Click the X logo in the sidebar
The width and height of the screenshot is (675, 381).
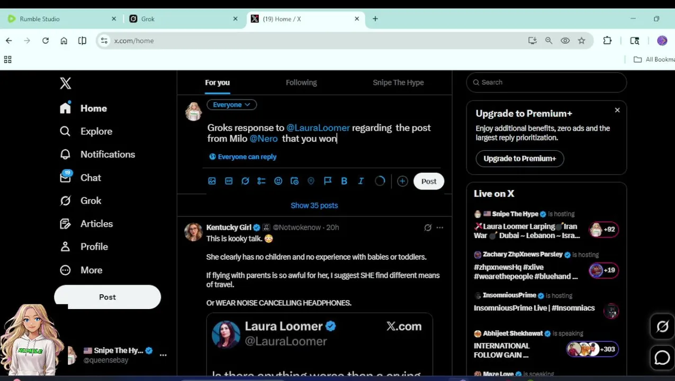pyautogui.click(x=66, y=83)
